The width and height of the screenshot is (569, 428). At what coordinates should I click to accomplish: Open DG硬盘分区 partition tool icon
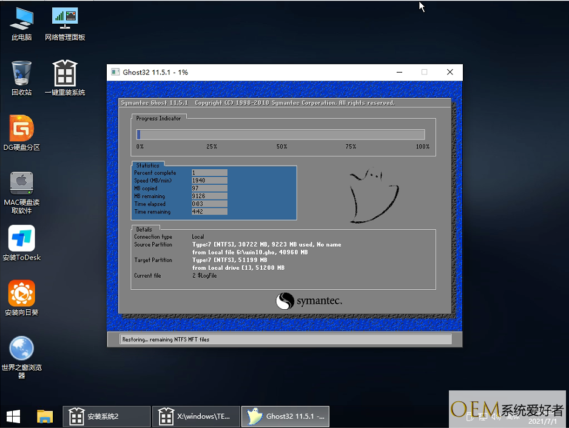pos(21,133)
